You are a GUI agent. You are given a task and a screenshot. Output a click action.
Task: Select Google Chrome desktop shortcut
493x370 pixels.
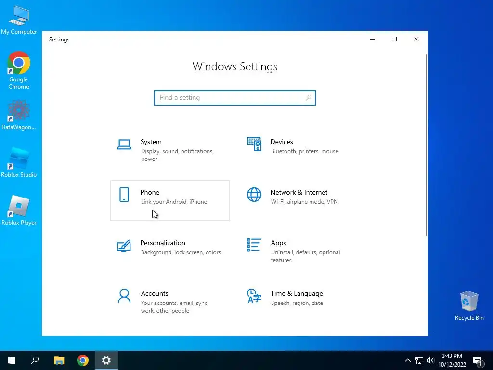pos(19,70)
